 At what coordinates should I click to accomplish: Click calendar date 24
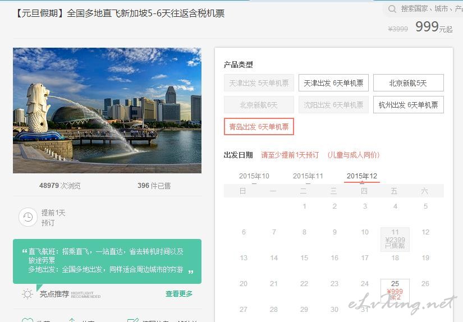click(365, 284)
